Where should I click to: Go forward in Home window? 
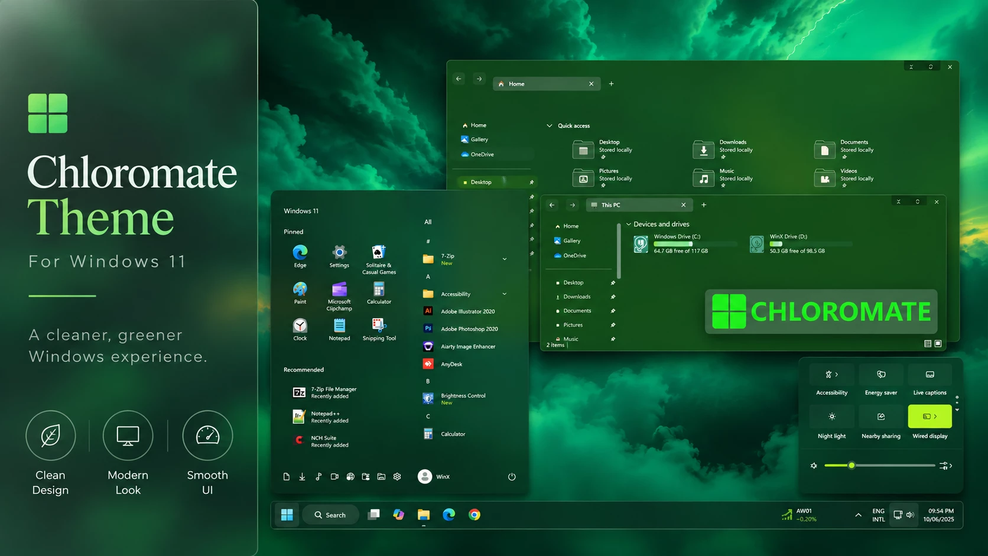click(x=479, y=79)
